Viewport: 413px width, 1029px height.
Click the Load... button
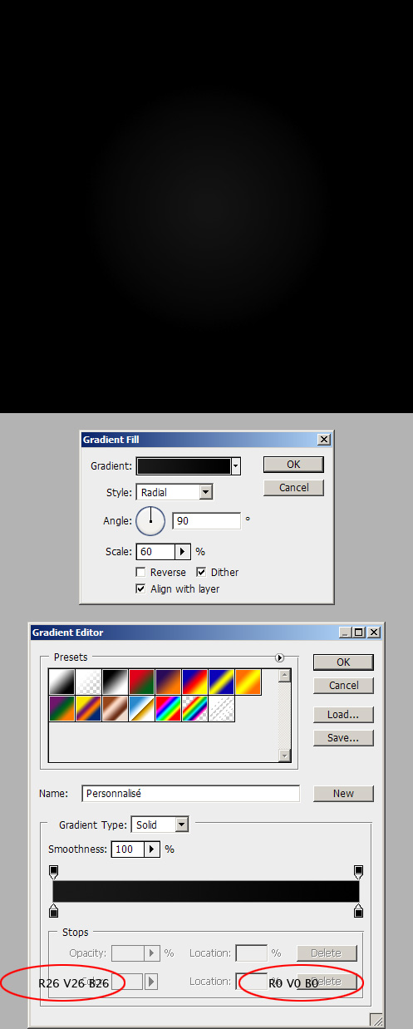pos(343,714)
